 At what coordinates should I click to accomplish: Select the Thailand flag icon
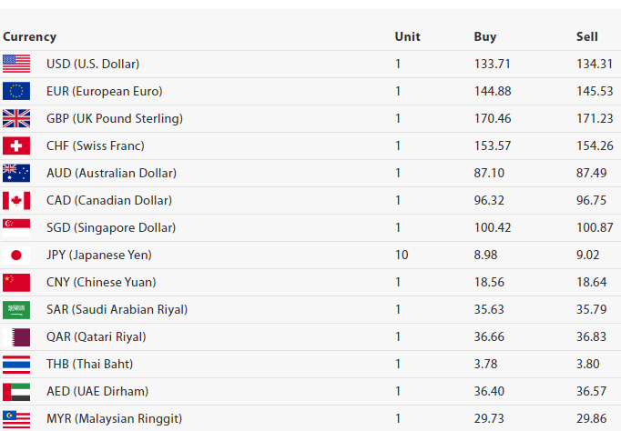pyautogui.click(x=16, y=364)
